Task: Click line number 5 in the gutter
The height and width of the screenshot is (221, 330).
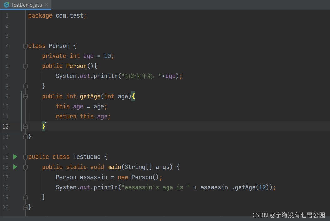Action: coord(7,56)
